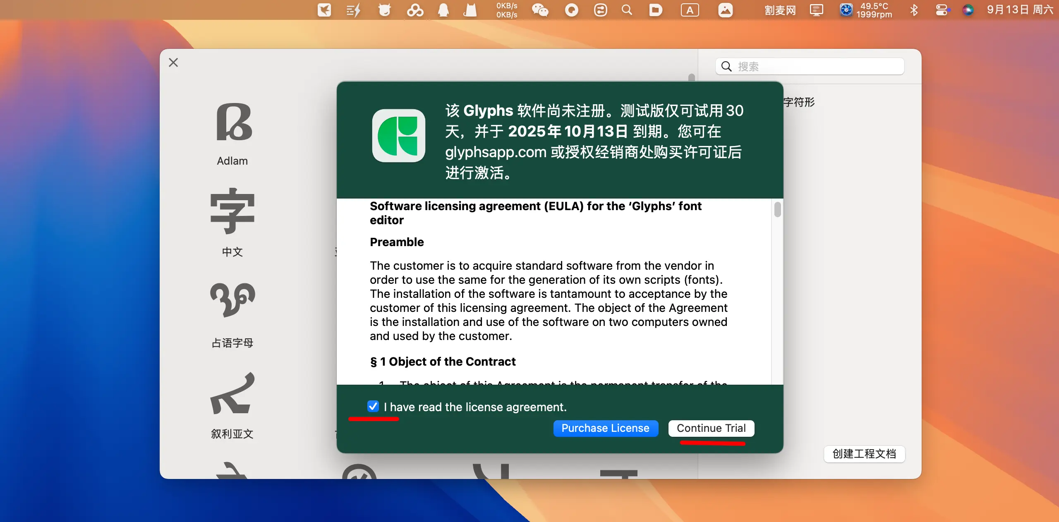Screen dimensions: 1059x522
Task: Open Control Center in menu bar
Action: tap(942, 10)
